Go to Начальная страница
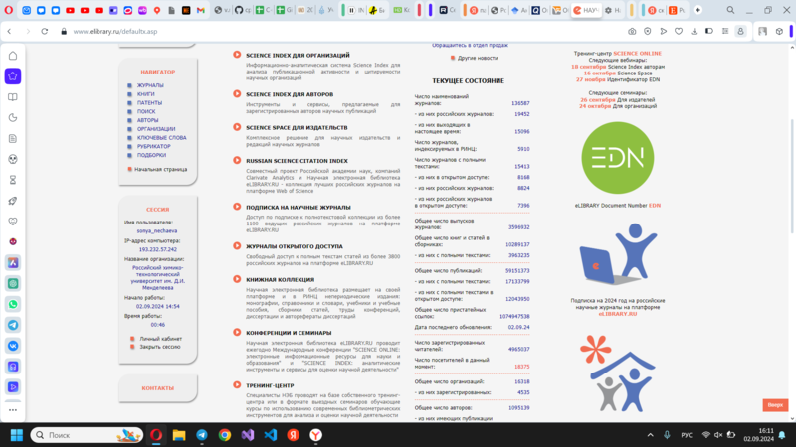796x447 pixels. click(160, 169)
